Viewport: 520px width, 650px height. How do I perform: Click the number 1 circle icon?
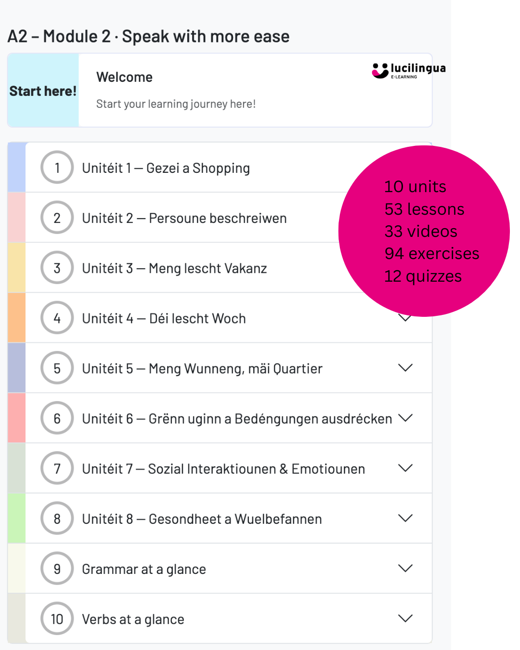pos(57,168)
